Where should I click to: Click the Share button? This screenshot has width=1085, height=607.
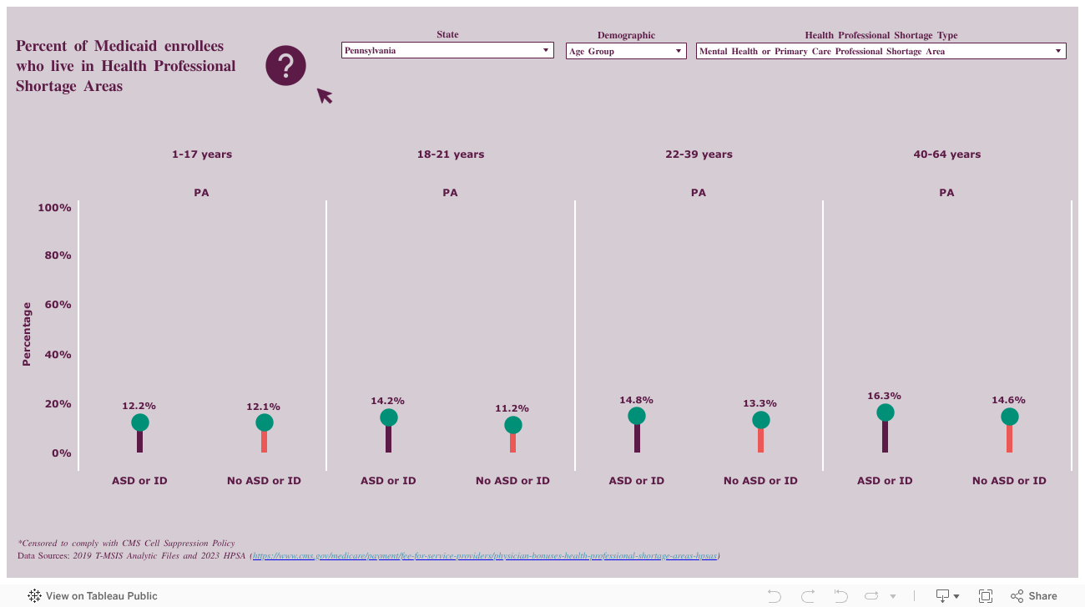point(1034,596)
